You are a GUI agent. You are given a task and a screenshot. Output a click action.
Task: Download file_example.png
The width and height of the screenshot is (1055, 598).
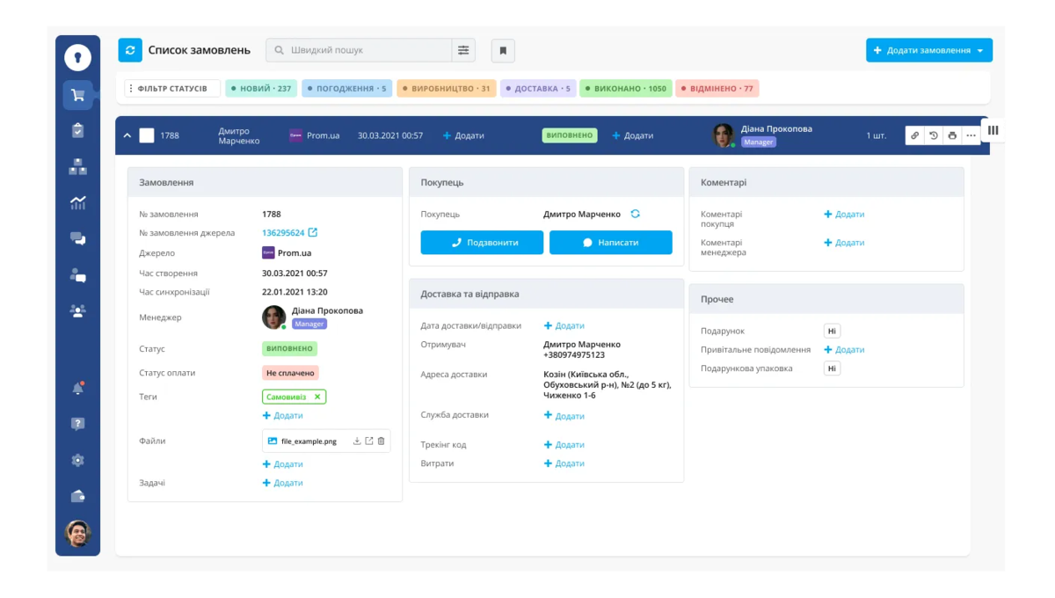(357, 441)
